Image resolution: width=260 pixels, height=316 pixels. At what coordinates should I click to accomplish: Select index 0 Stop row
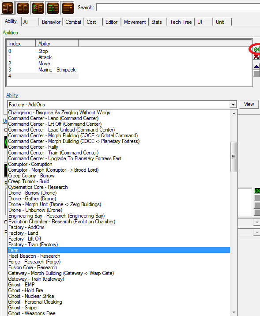coord(43,51)
